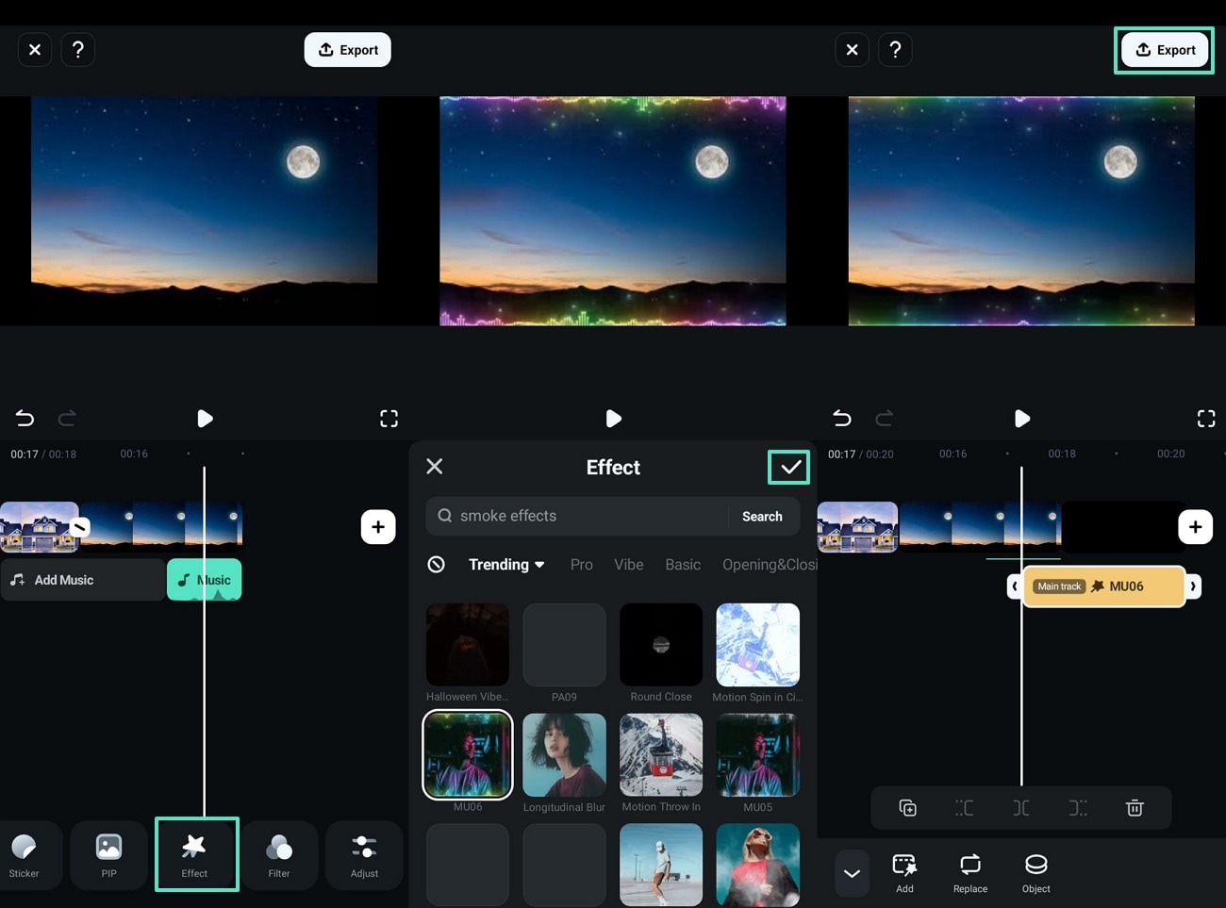The image size is (1226, 908).
Task: Click the duplicate clip icon in edit toolbar
Action: 907,808
